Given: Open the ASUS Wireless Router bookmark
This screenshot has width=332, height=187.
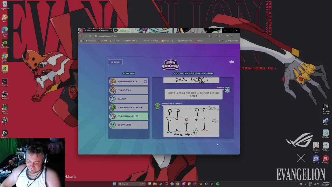Looking at the screenshot, I should coord(184,41).
